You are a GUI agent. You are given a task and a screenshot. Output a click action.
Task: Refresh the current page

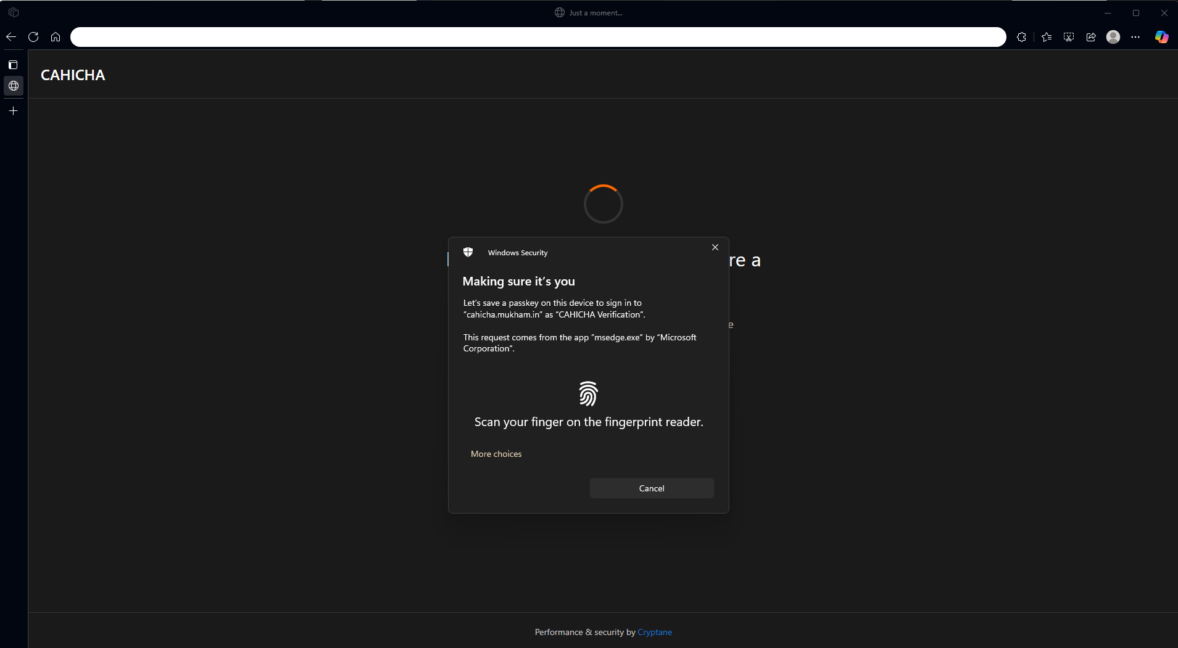33,37
